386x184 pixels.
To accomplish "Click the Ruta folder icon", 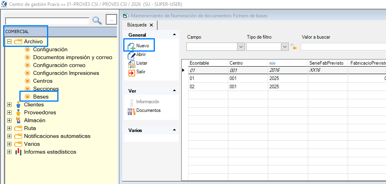I will point(18,128).
